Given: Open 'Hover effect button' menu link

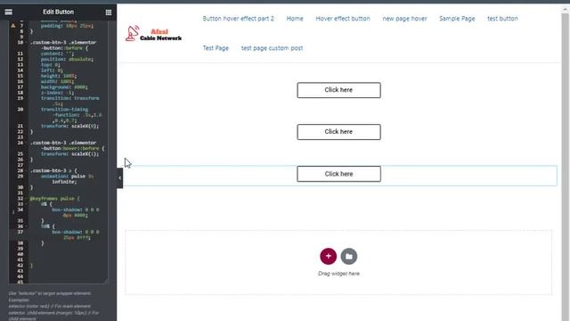Looking at the screenshot, I should pyautogui.click(x=343, y=19).
